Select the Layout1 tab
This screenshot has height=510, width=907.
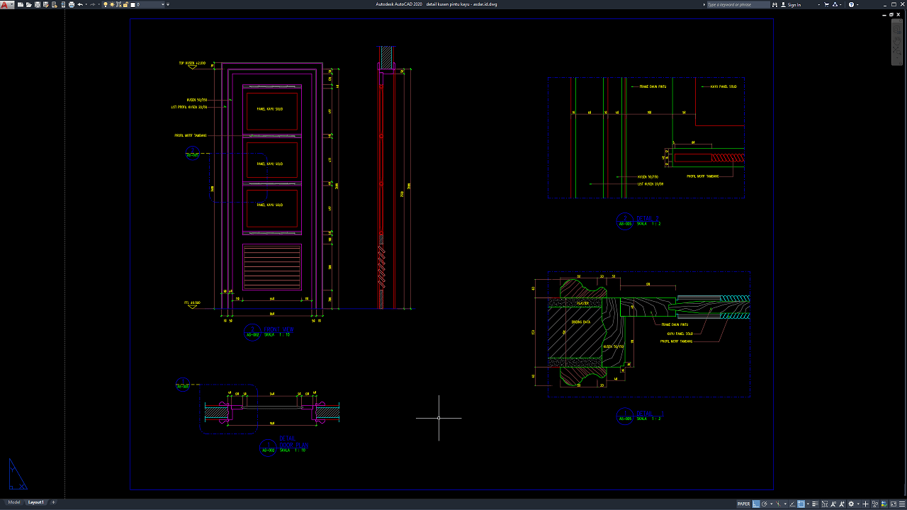[35, 502]
